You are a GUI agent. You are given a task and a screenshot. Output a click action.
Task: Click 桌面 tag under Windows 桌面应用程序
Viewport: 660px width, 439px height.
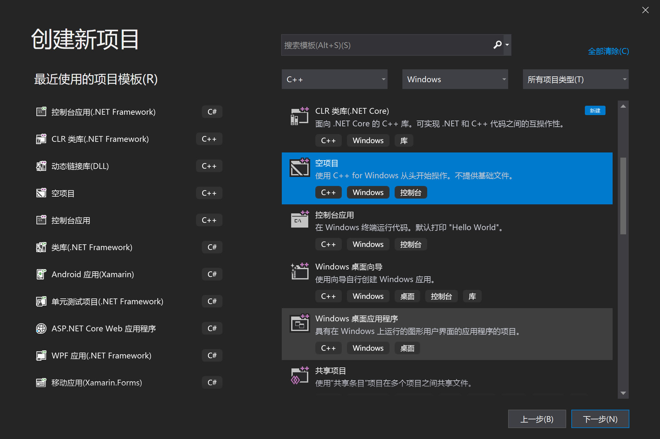coord(407,348)
